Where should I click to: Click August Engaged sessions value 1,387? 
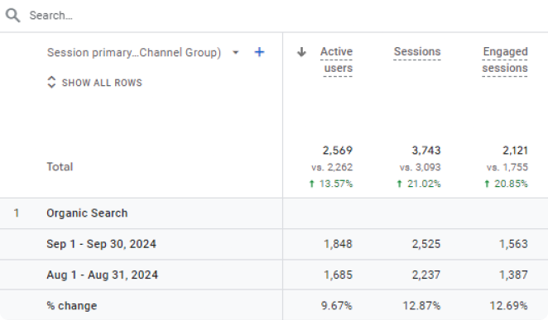pyautogui.click(x=513, y=275)
